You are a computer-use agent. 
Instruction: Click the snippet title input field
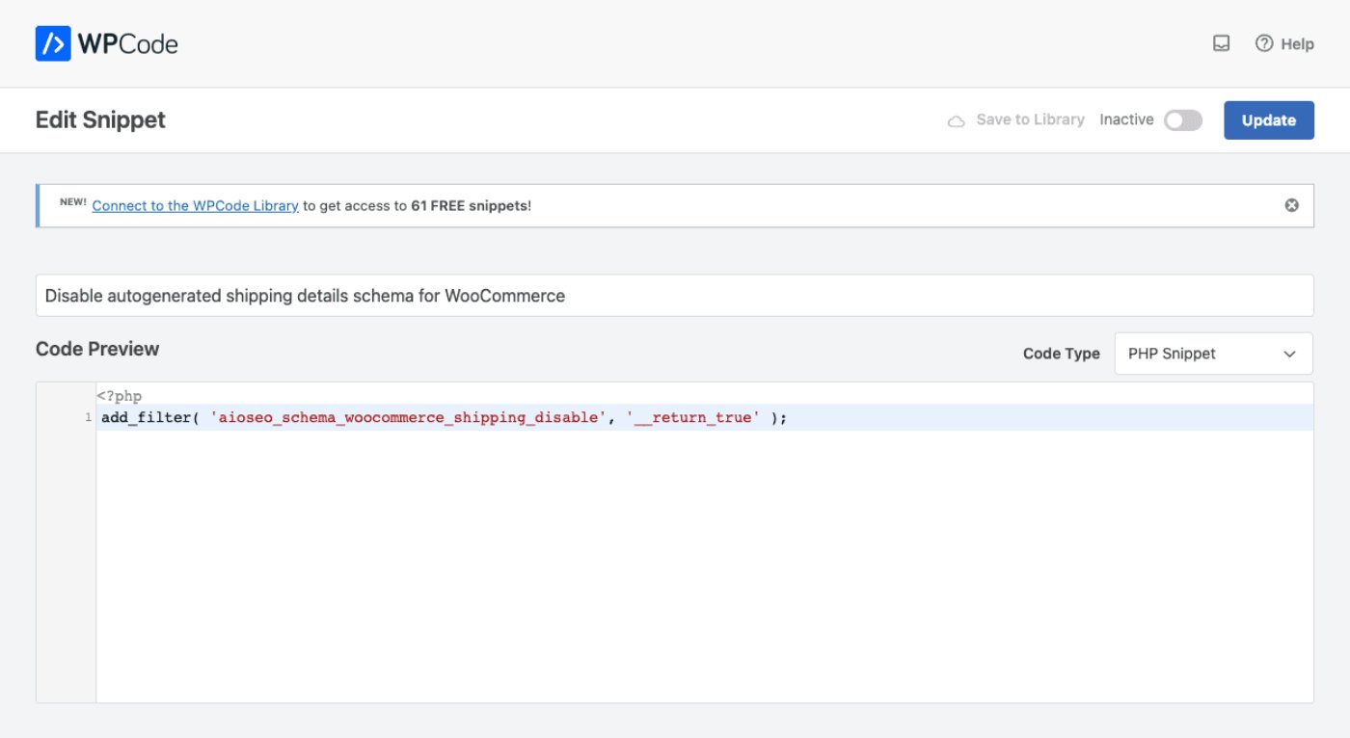tap(675, 296)
